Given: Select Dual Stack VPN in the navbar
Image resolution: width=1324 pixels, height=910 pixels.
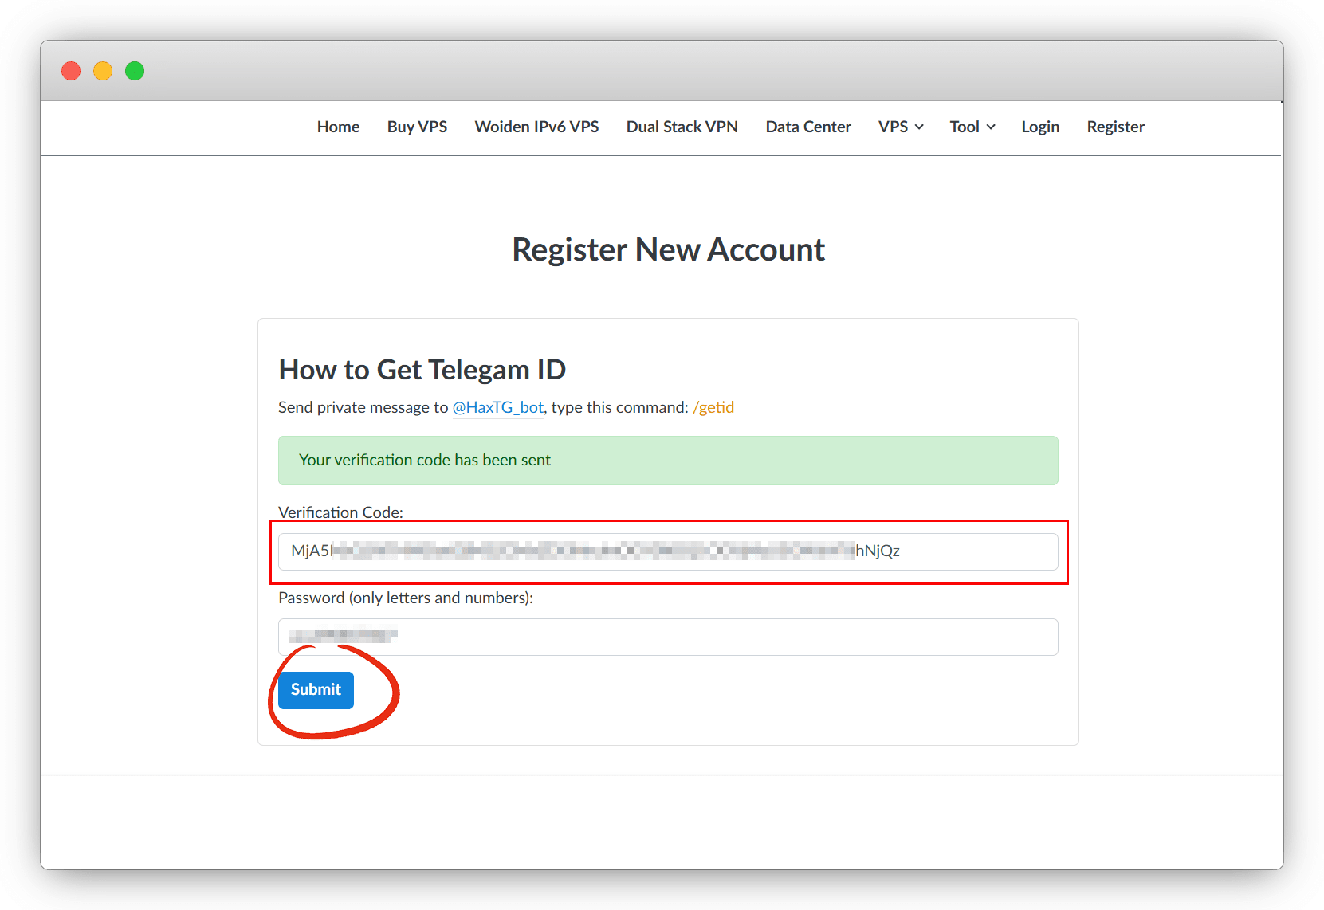Looking at the screenshot, I should tap(682, 127).
